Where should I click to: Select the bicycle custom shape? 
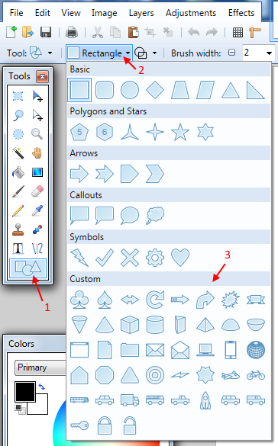[x=256, y=375]
